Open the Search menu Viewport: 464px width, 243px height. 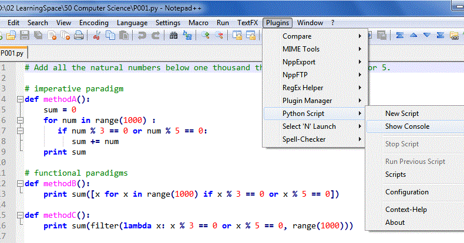coord(38,23)
